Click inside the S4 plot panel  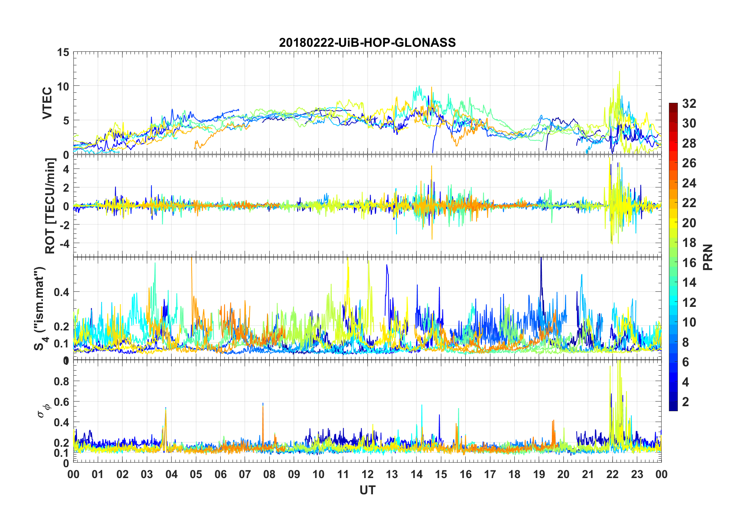[367, 308]
